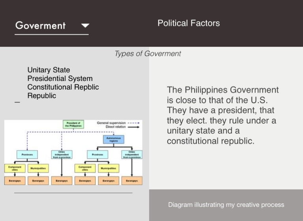
Task: Click the leftmost Barangays box
Action: click(15, 181)
